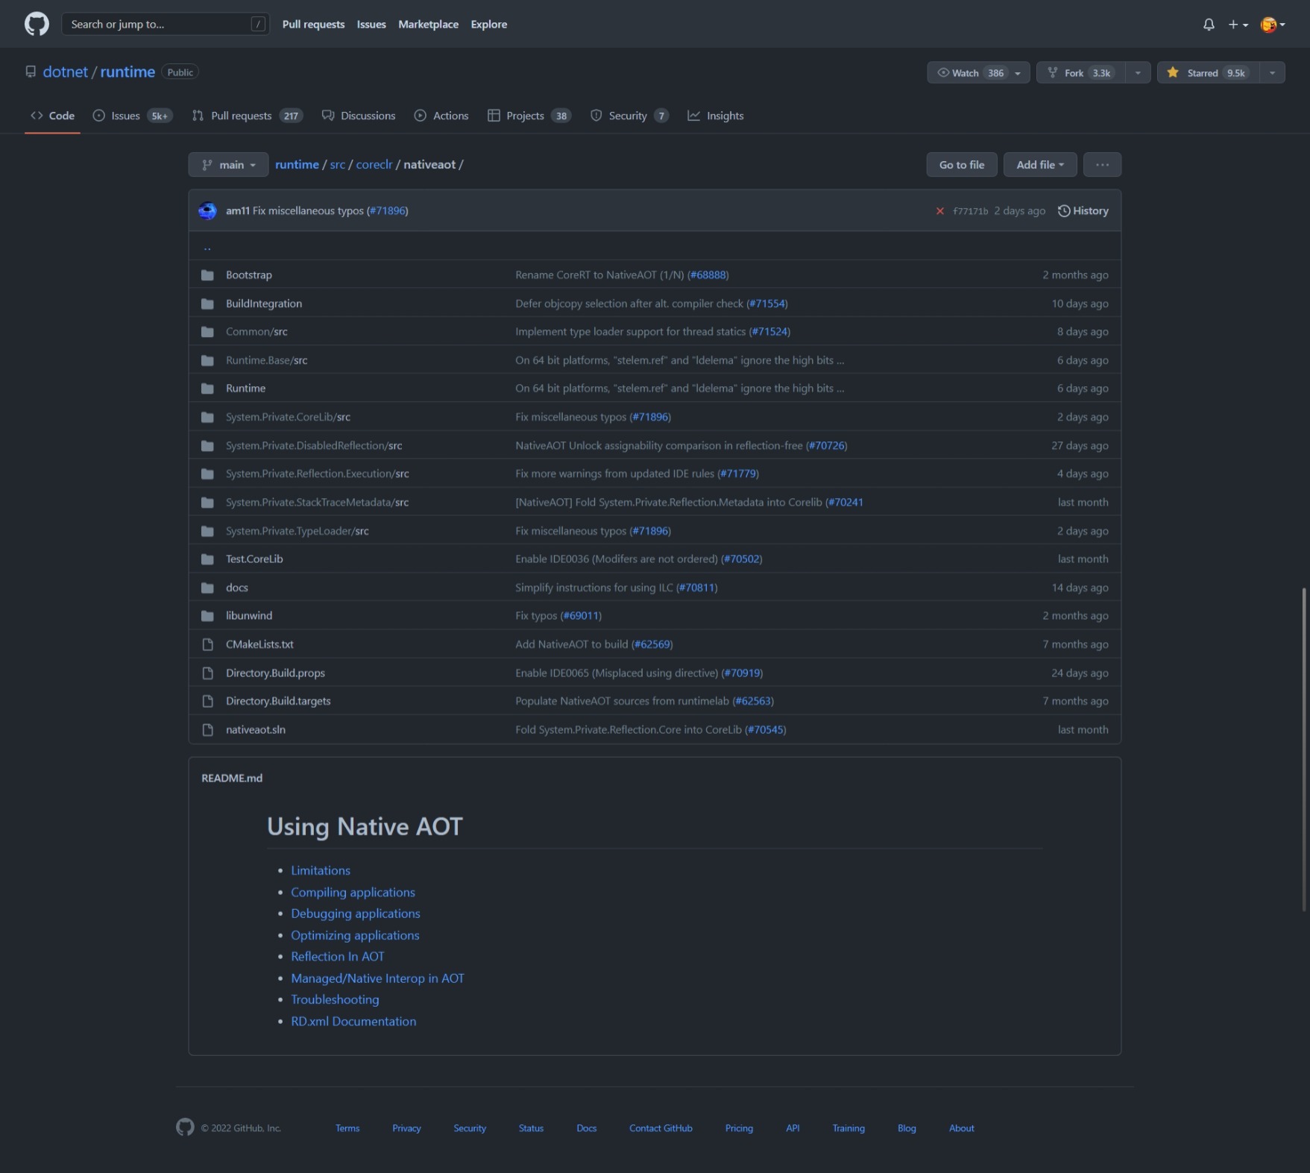Image resolution: width=1310 pixels, height=1173 pixels.
Task: Open the plus create-new dropdown
Action: [x=1238, y=25]
